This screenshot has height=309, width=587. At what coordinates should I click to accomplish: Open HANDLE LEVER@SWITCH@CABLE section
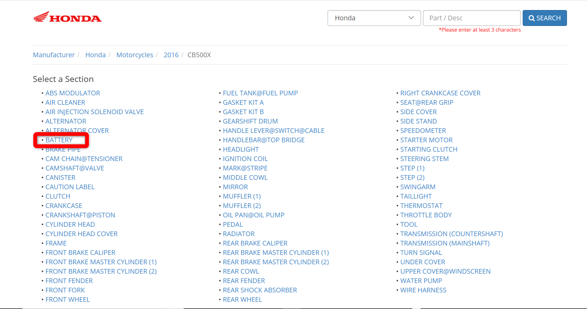point(274,131)
